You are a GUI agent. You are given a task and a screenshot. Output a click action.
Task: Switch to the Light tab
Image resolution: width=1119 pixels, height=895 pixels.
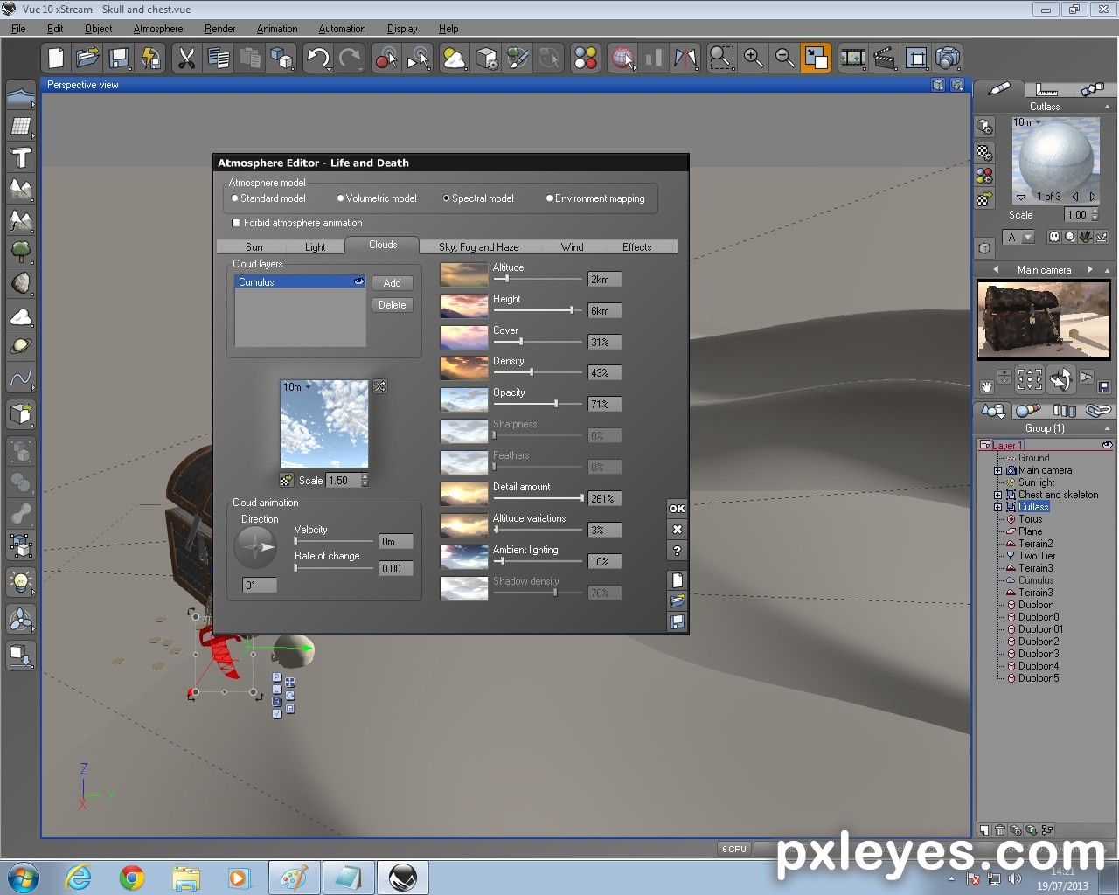316,247
